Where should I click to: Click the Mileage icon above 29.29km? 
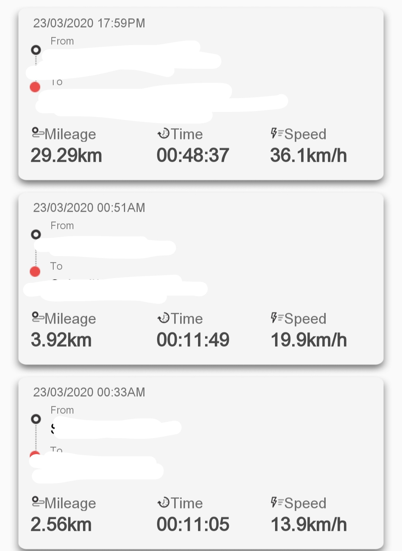click(38, 133)
